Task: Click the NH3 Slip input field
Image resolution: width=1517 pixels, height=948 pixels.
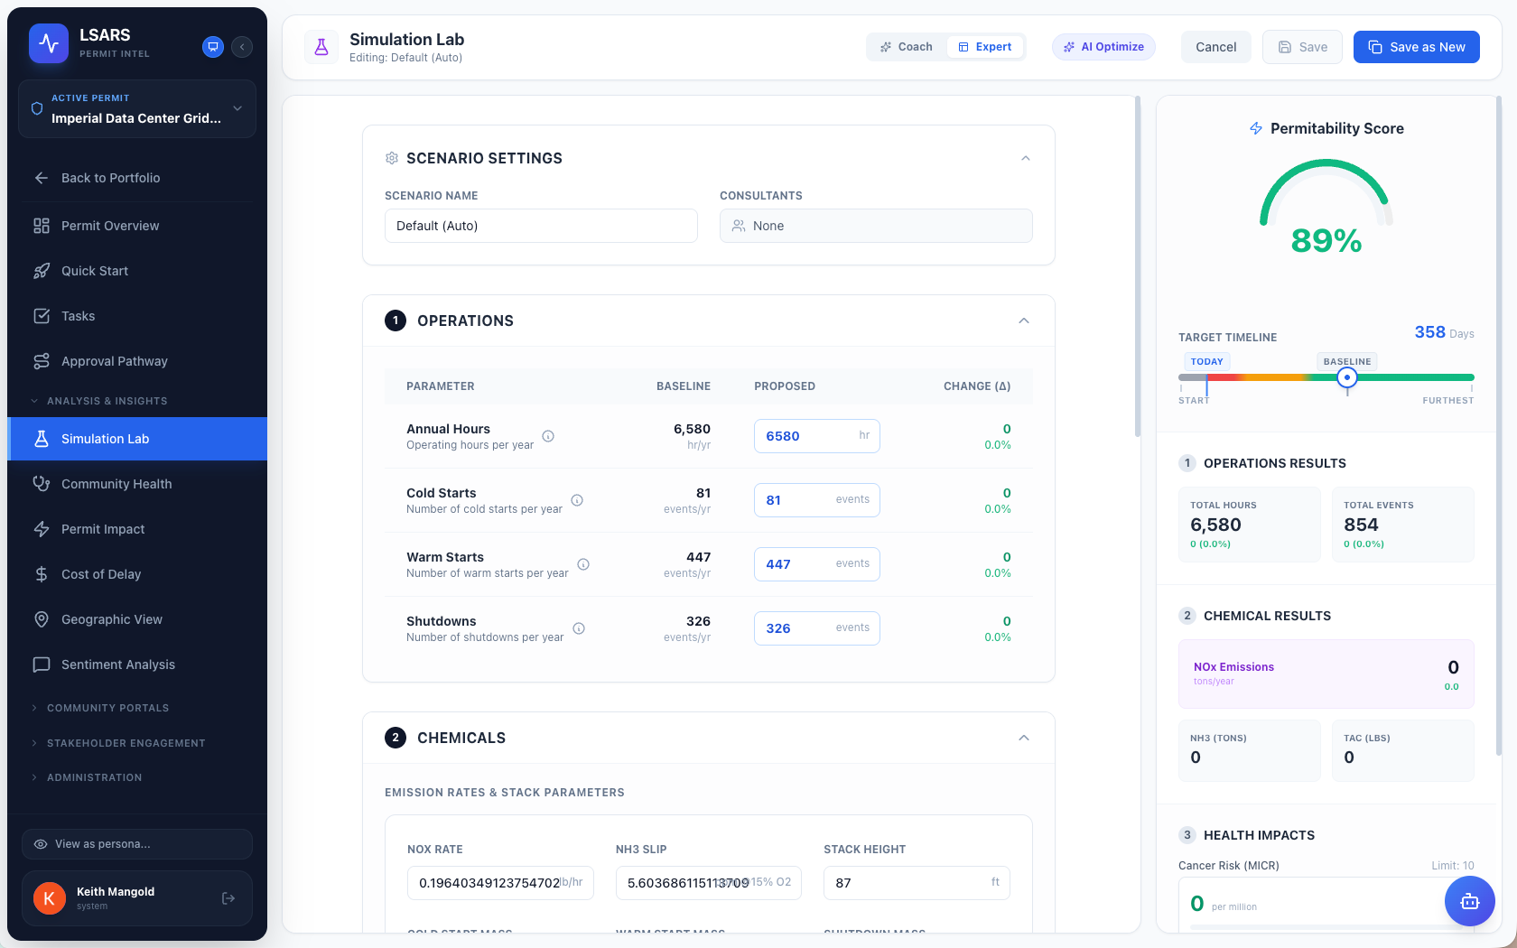Action: (x=709, y=883)
